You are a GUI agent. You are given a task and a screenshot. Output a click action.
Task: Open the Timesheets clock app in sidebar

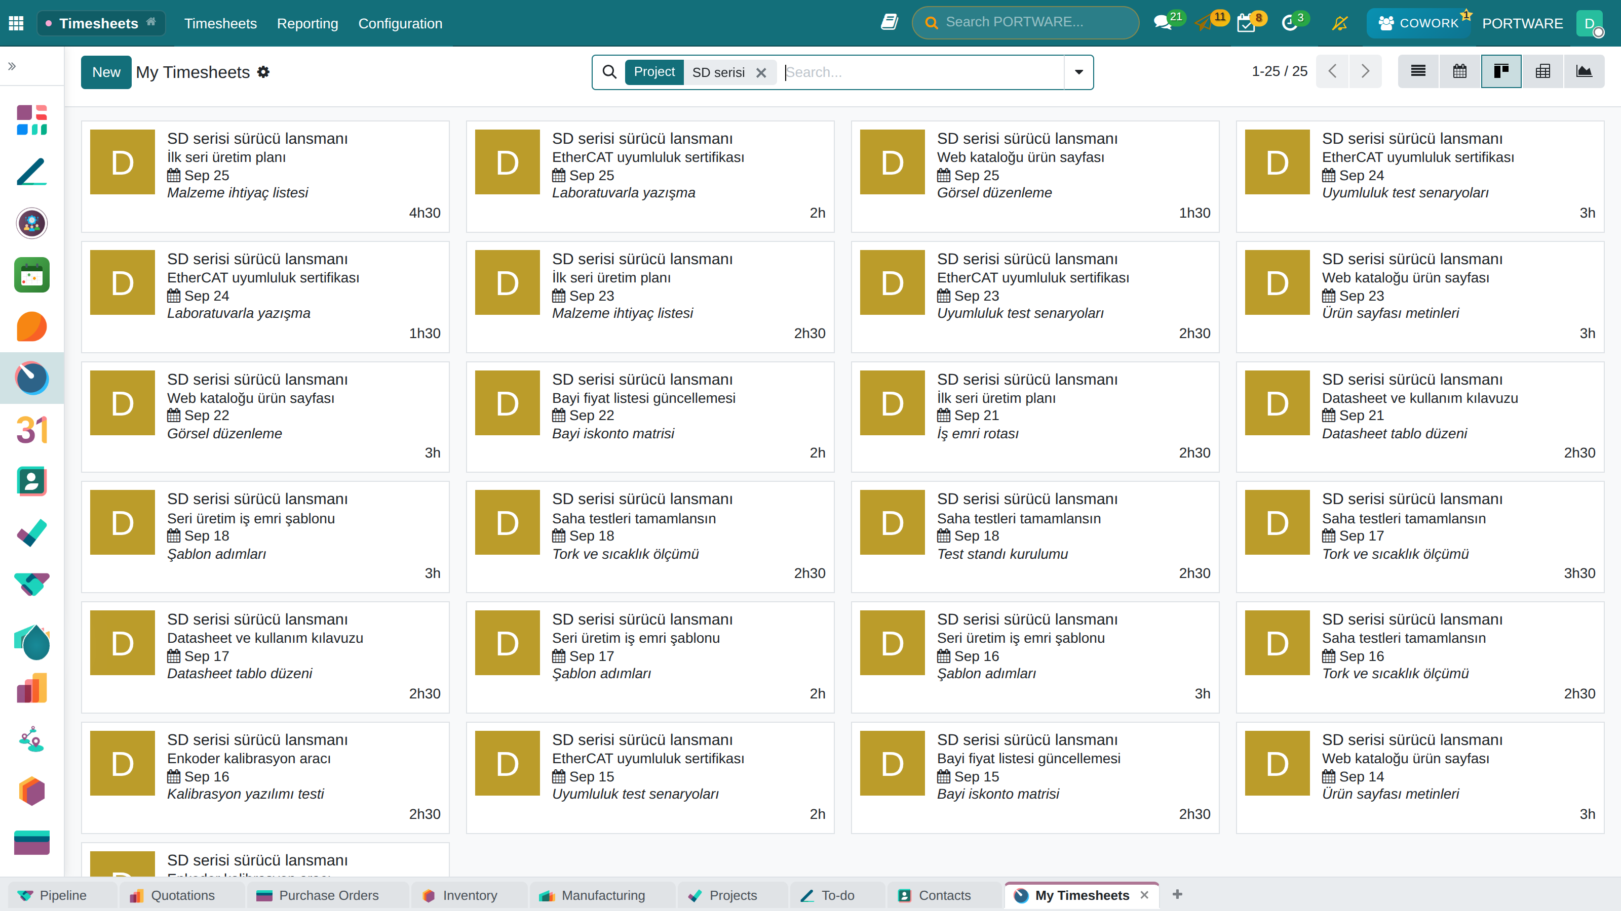tap(31, 378)
